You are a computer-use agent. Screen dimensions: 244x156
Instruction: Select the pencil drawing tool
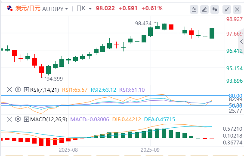pos(204,9)
